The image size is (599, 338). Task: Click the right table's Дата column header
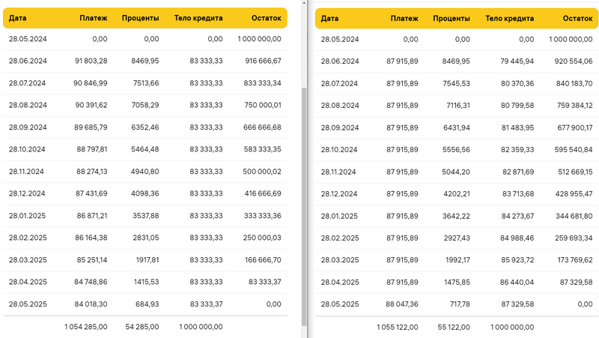pyautogui.click(x=329, y=18)
